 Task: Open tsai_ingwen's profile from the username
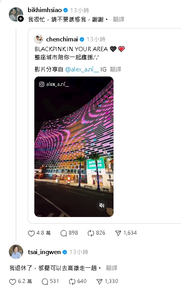tap(44, 252)
